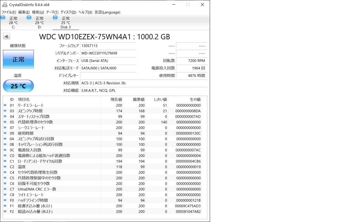Click status dot for ID 0C 電源投入回数 row
This screenshot has width=359, height=222.
(x=5, y=150)
